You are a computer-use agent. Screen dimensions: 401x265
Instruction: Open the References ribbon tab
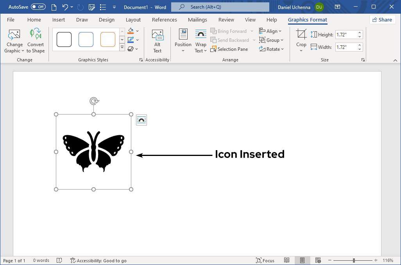tap(164, 20)
